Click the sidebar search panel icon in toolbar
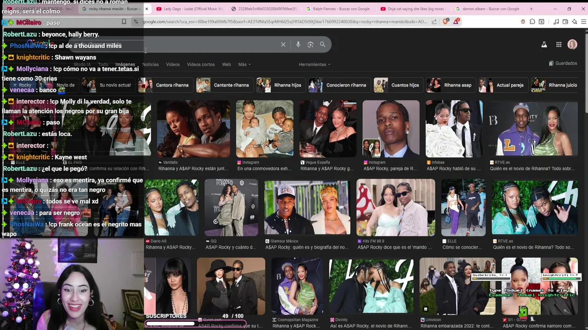Screen dimensions: 588x330 tap(541, 22)
